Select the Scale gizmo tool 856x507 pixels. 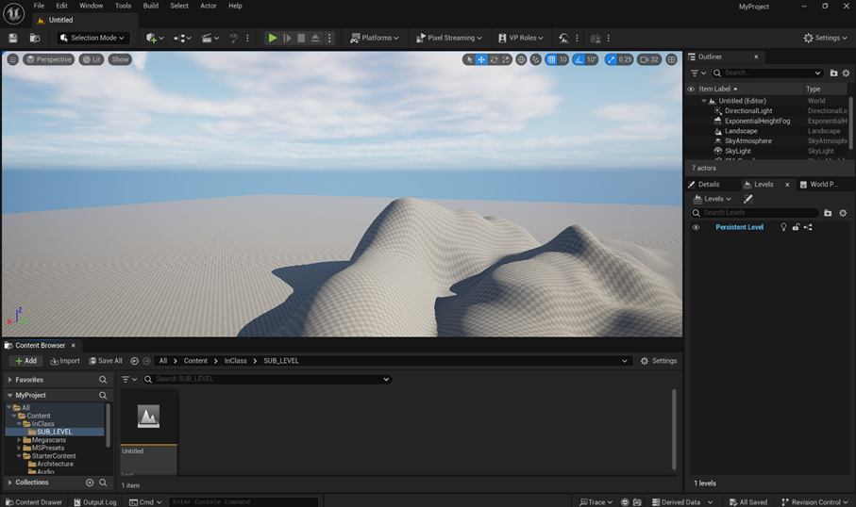[506, 59]
